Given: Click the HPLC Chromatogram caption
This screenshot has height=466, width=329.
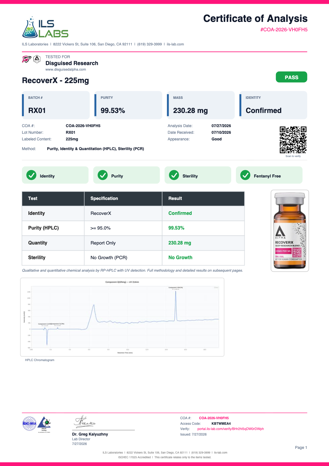Looking at the screenshot, I should coord(40,360).
